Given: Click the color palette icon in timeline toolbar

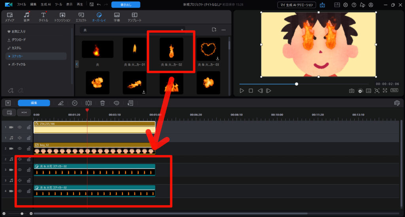Looking at the screenshot, I should pyautogui.click(x=117, y=103).
